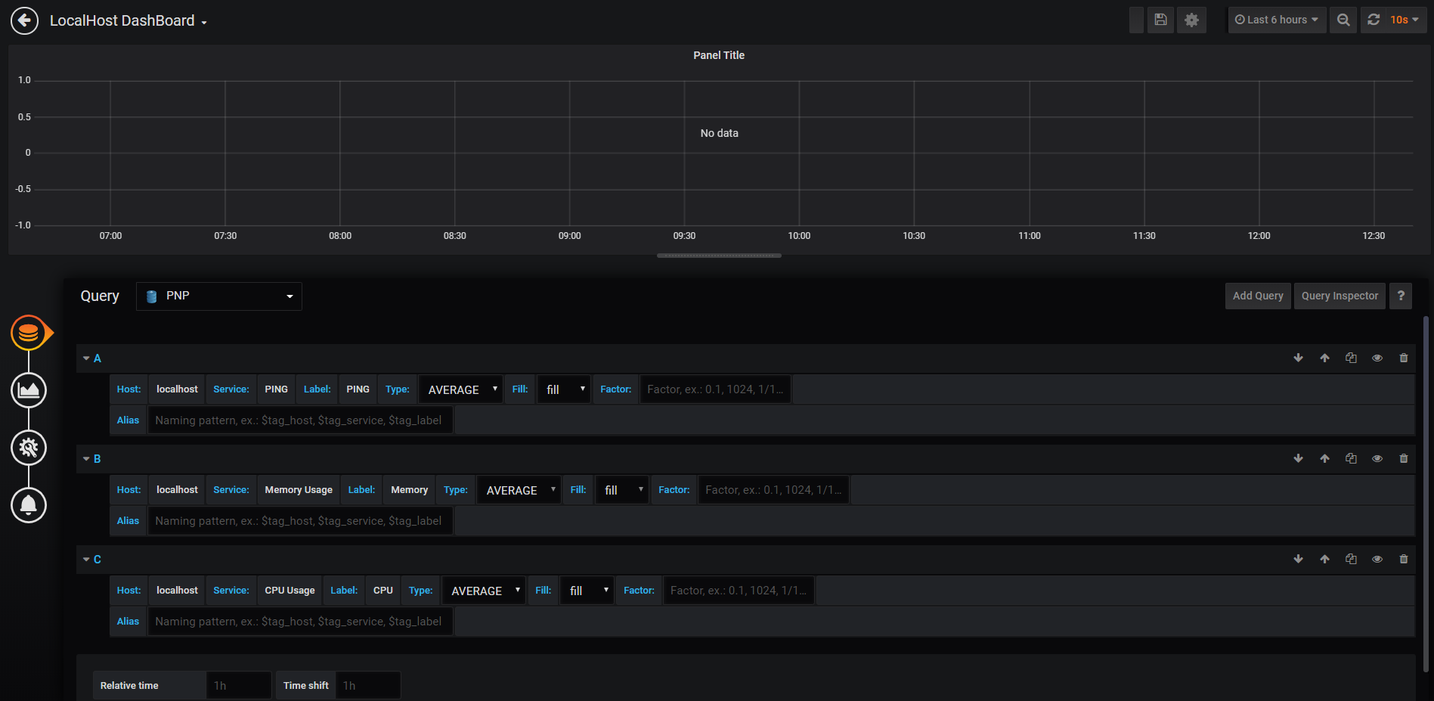Toggle query C eye icon
Viewport: 1434px width, 701px height.
tap(1377, 560)
